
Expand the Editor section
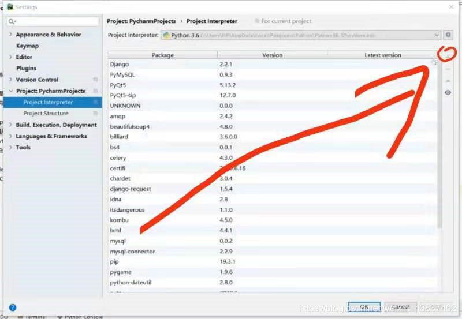click(x=10, y=57)
